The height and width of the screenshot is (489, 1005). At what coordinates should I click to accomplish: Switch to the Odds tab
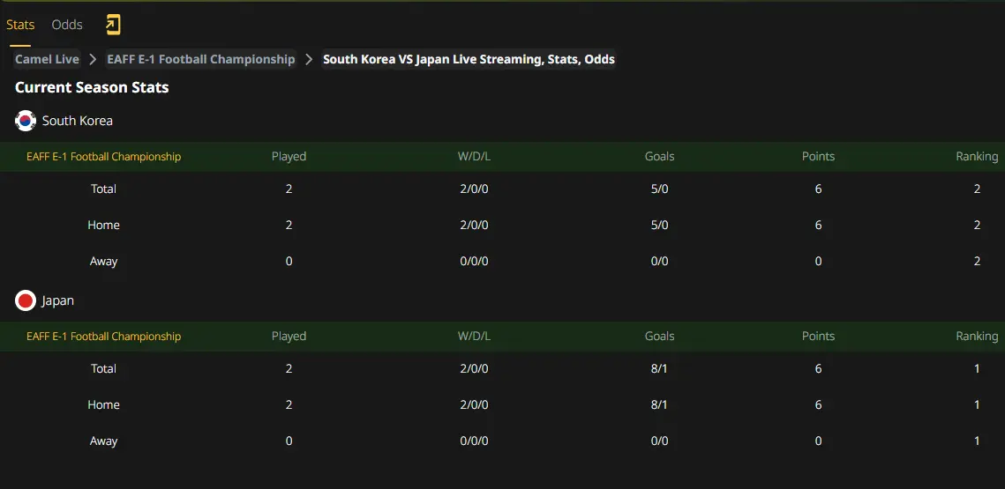pyautogui.click(x=67, y=25)
